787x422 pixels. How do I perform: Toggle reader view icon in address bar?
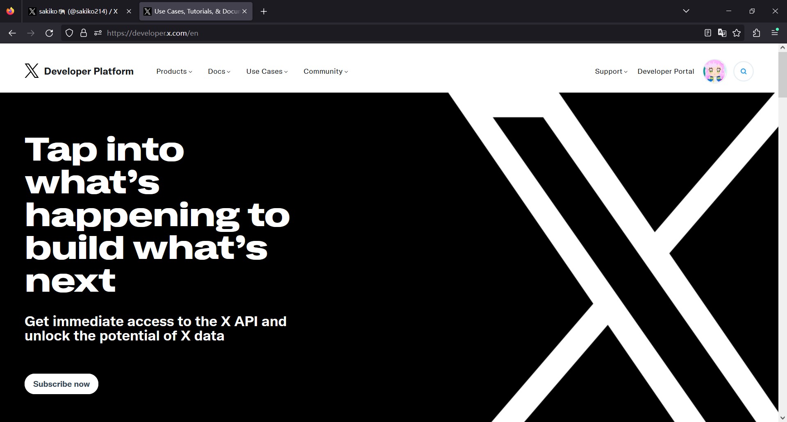click(707, 33)
